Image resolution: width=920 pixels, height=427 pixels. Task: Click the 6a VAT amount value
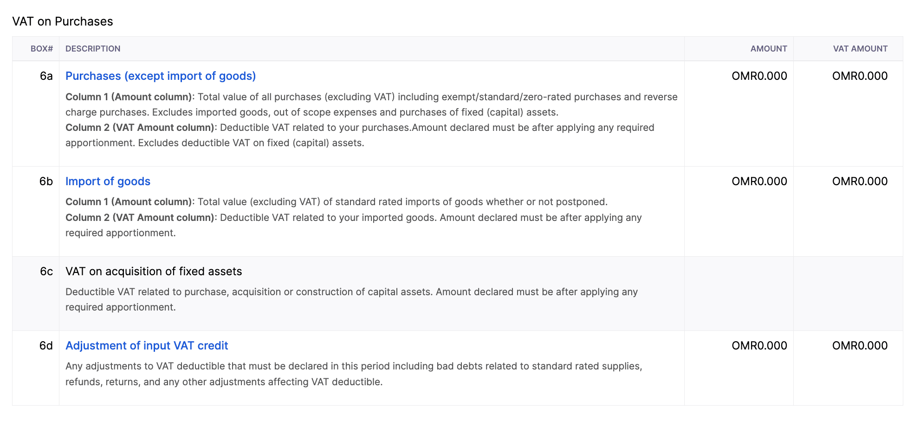pos(860,76)
